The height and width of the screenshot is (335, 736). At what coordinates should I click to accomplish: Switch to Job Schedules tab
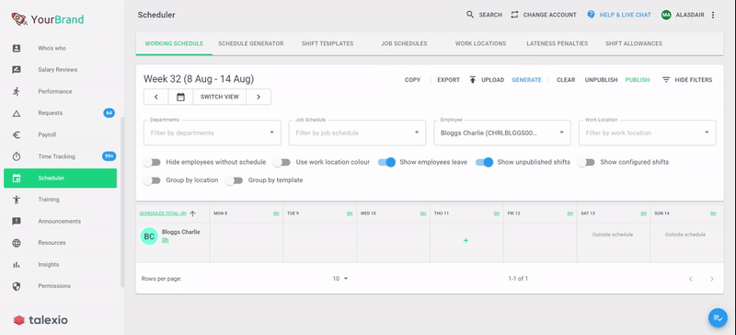pyautogui.click(x=404, y=43)
